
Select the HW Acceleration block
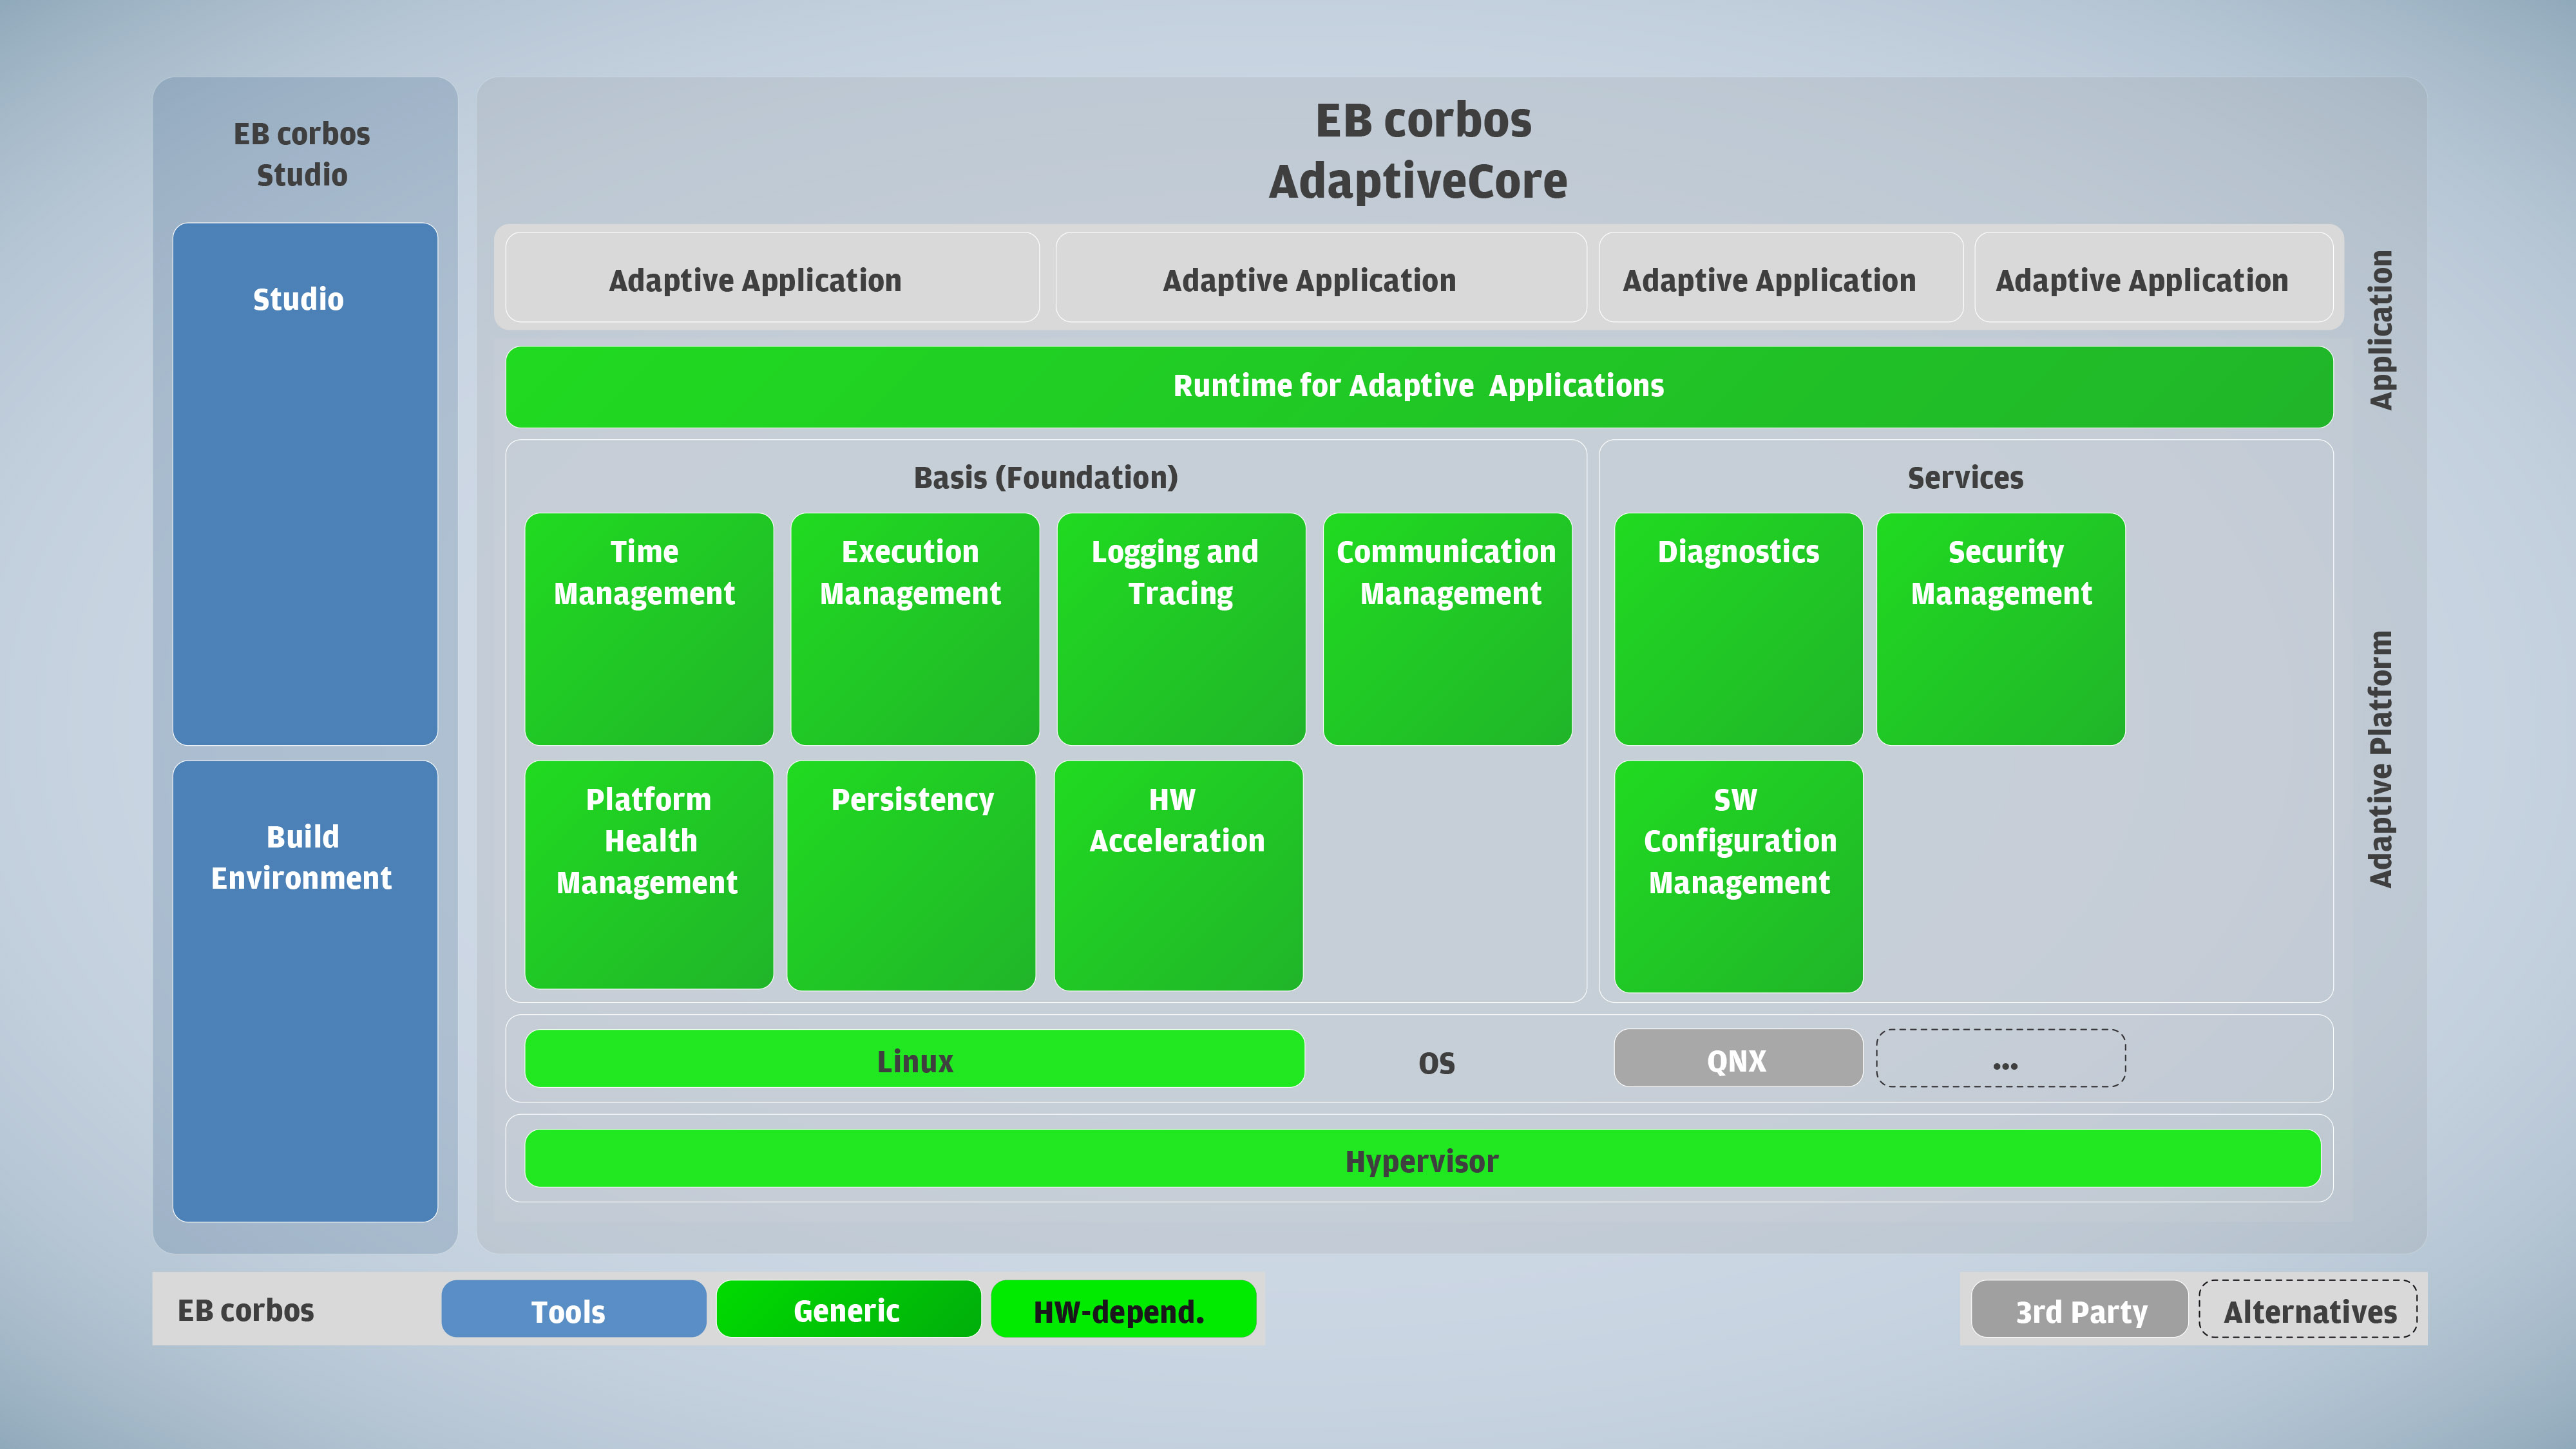[x=1178, y=875]
